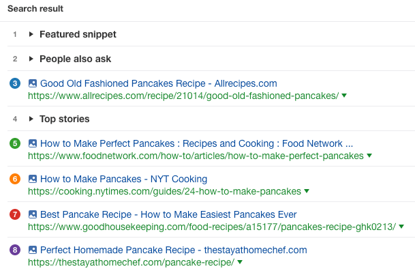Click image icon beside Best Pancake Recipe result
The image size is (415, 271).
[x=33, y=214]
